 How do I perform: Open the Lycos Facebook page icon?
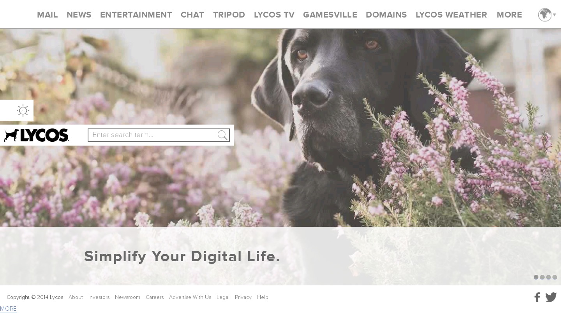coord(537,297)
